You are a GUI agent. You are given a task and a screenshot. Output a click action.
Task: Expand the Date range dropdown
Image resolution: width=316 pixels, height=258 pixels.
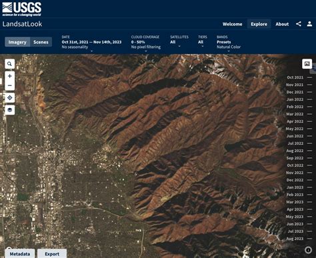pyautogui.click(x=91, y=43)
